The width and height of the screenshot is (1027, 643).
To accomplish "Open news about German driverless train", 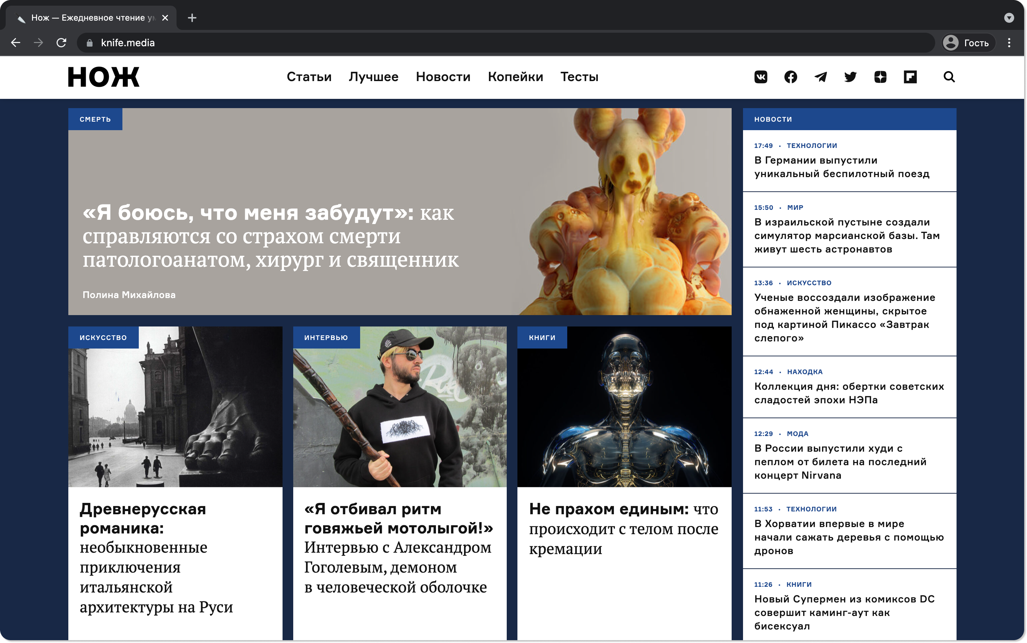I will pos(841,167).
